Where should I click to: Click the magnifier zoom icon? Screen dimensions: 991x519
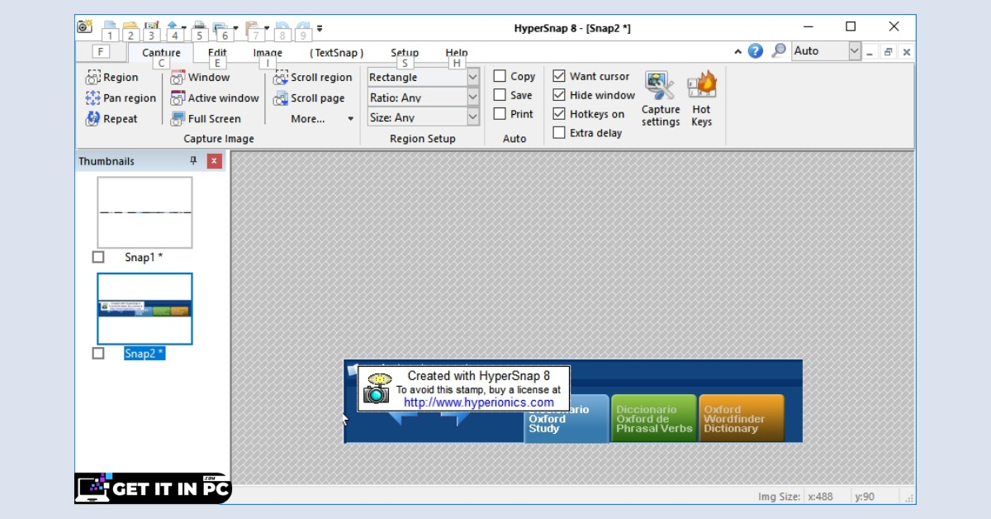(779, 51)
